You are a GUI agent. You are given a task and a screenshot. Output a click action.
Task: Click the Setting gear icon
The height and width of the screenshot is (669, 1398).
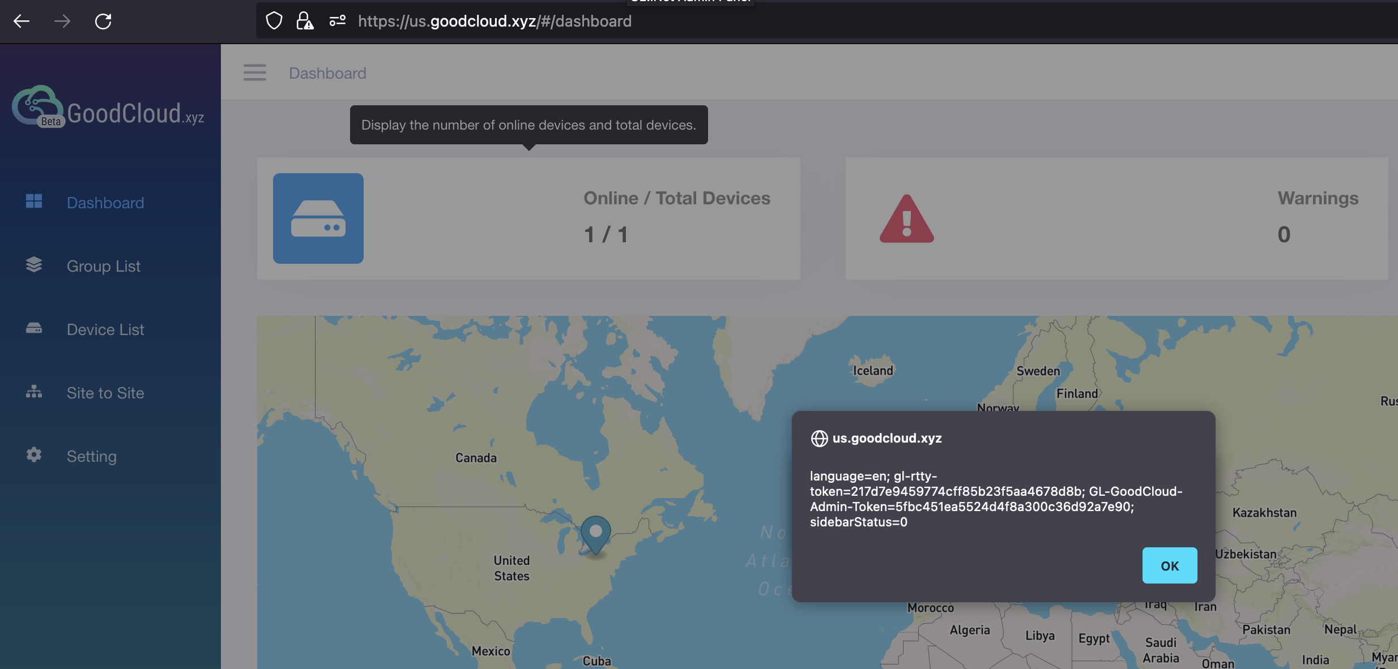34,455
